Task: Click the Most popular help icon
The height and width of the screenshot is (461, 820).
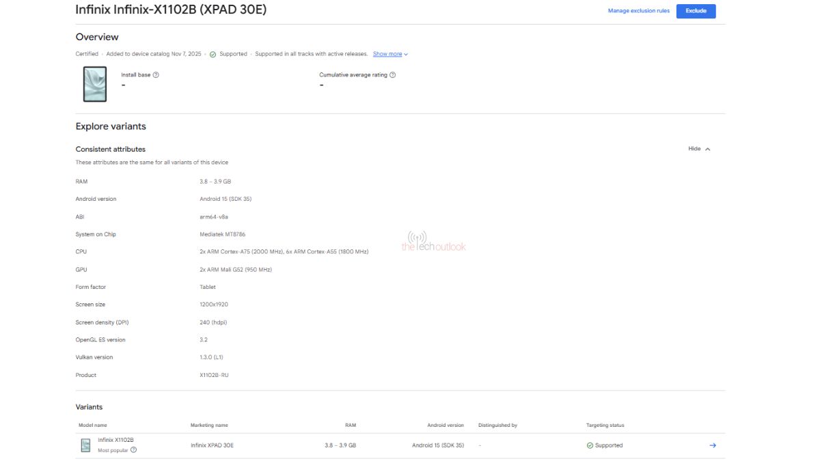Action: click(133, 450)
